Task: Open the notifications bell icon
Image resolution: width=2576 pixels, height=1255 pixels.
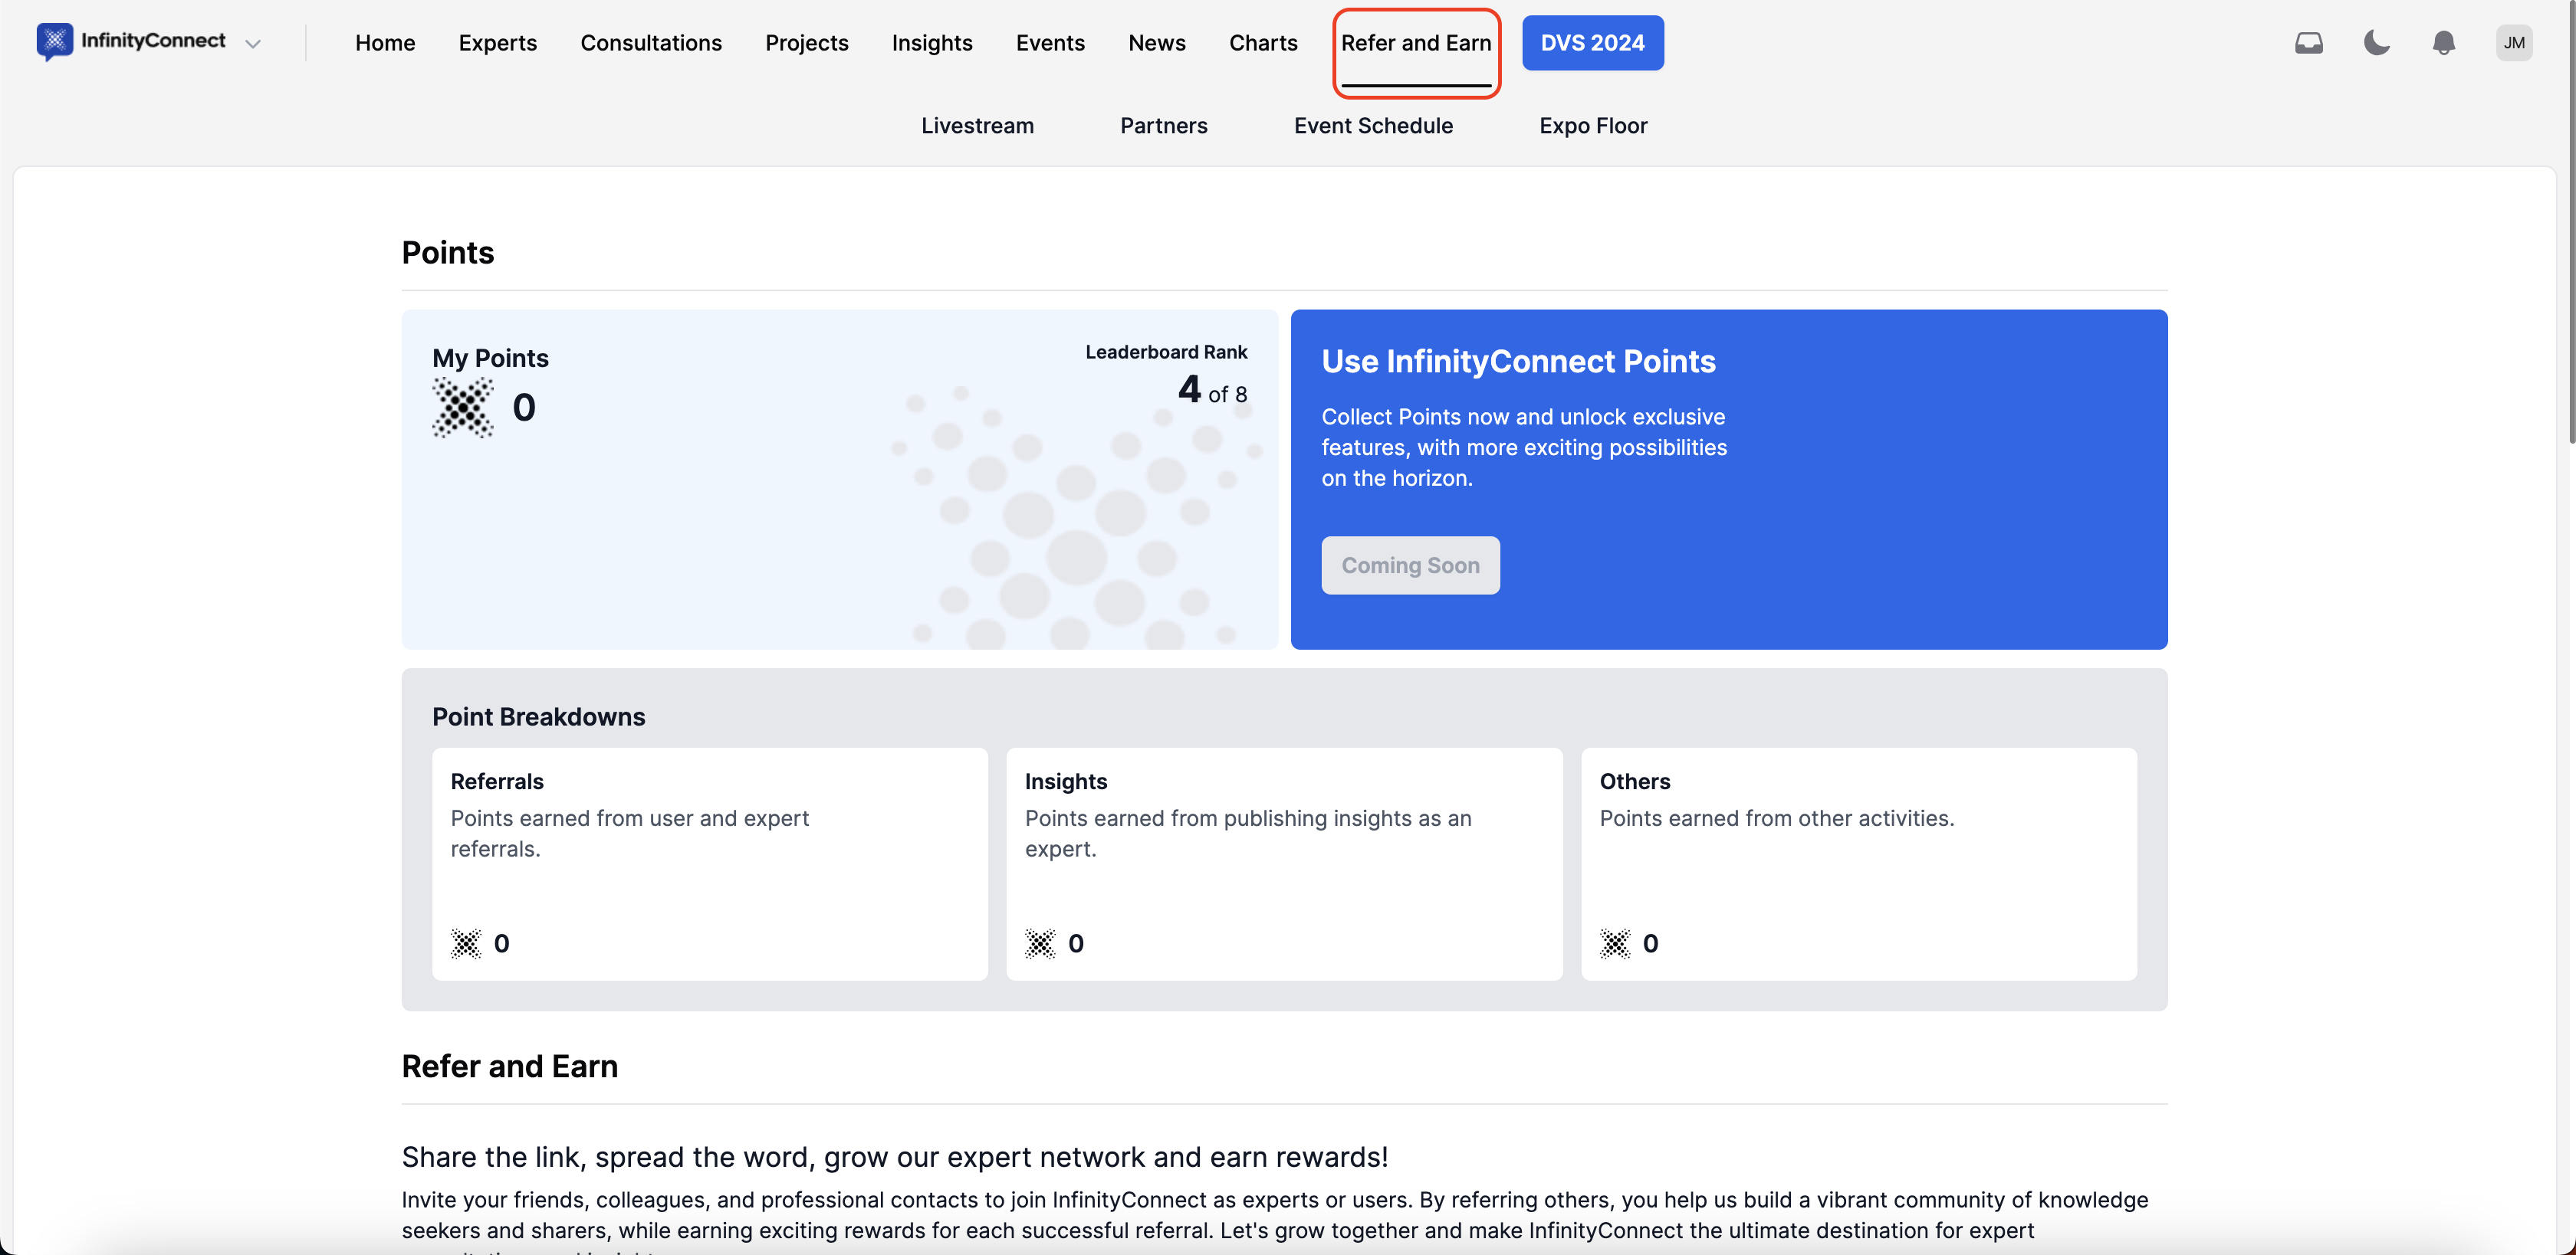Action: [x=2443, y=43]
